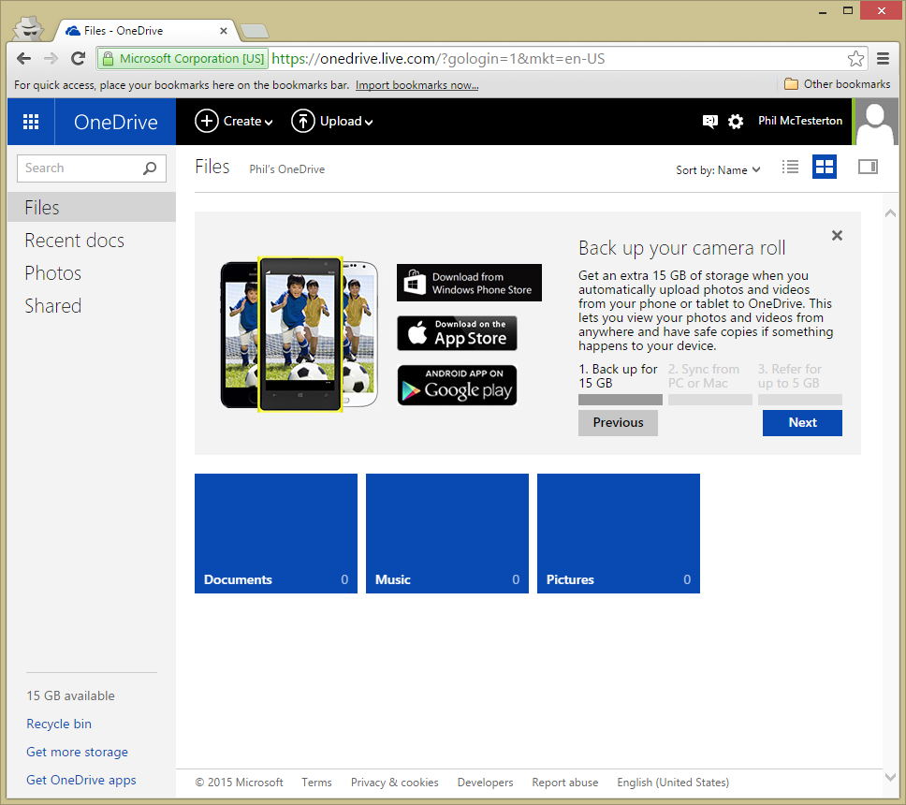Open the Developers footer link
The width and height of the screenshot is (906, 805).
coord(486,783)
